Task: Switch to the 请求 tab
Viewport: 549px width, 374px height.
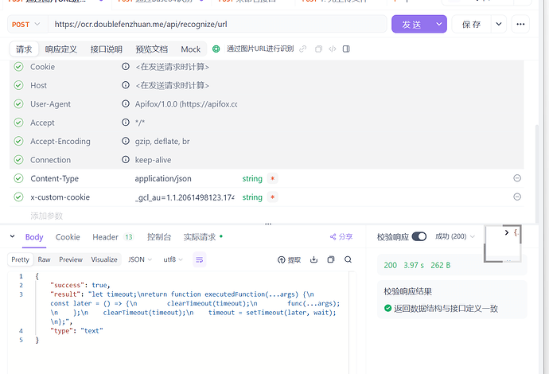Action: click(24, 49)
